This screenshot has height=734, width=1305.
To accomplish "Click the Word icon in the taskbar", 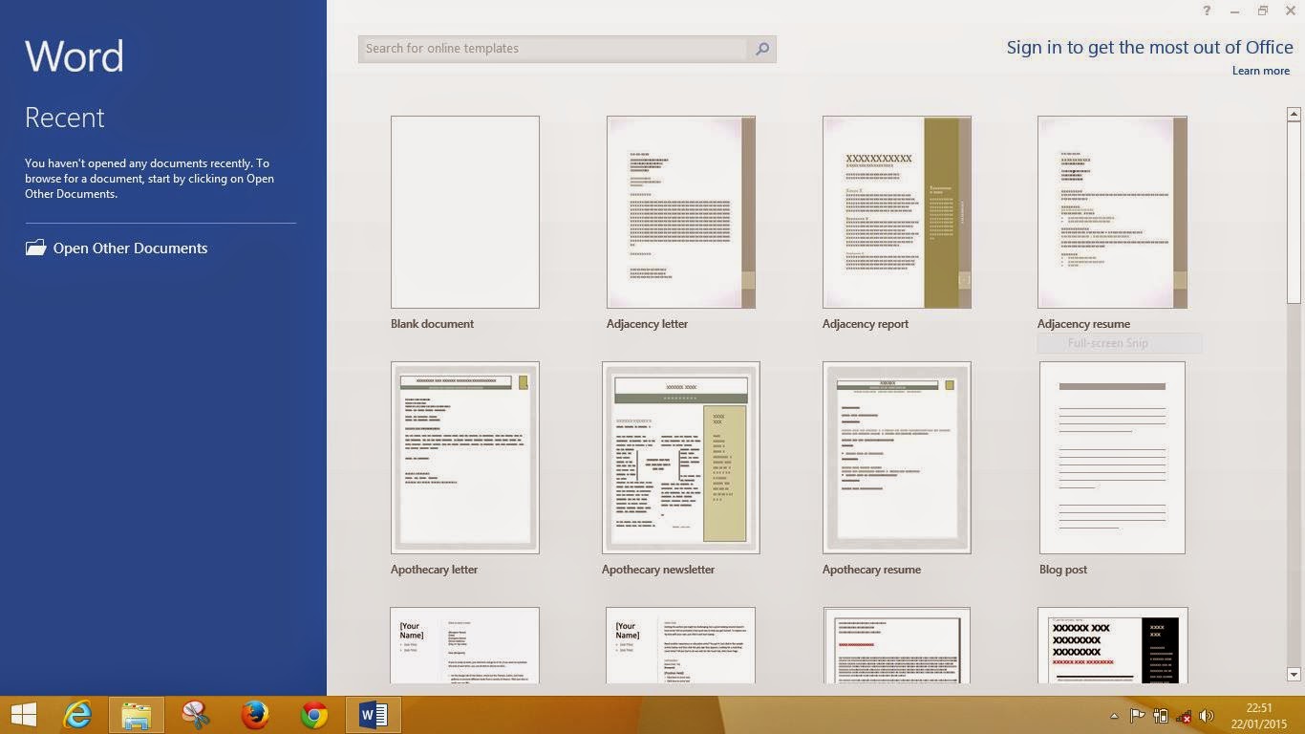I will pyautogui.click(x=373, y=715).
